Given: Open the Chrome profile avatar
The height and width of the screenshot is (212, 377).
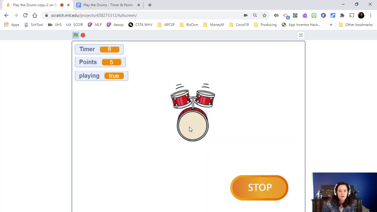Looking at the screenshot, I should coord(361,15).
